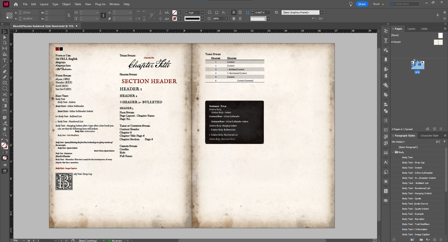448x242 pixels.
Task: Toggle Auto-Fit content fitting option
Action: point(277,12)
